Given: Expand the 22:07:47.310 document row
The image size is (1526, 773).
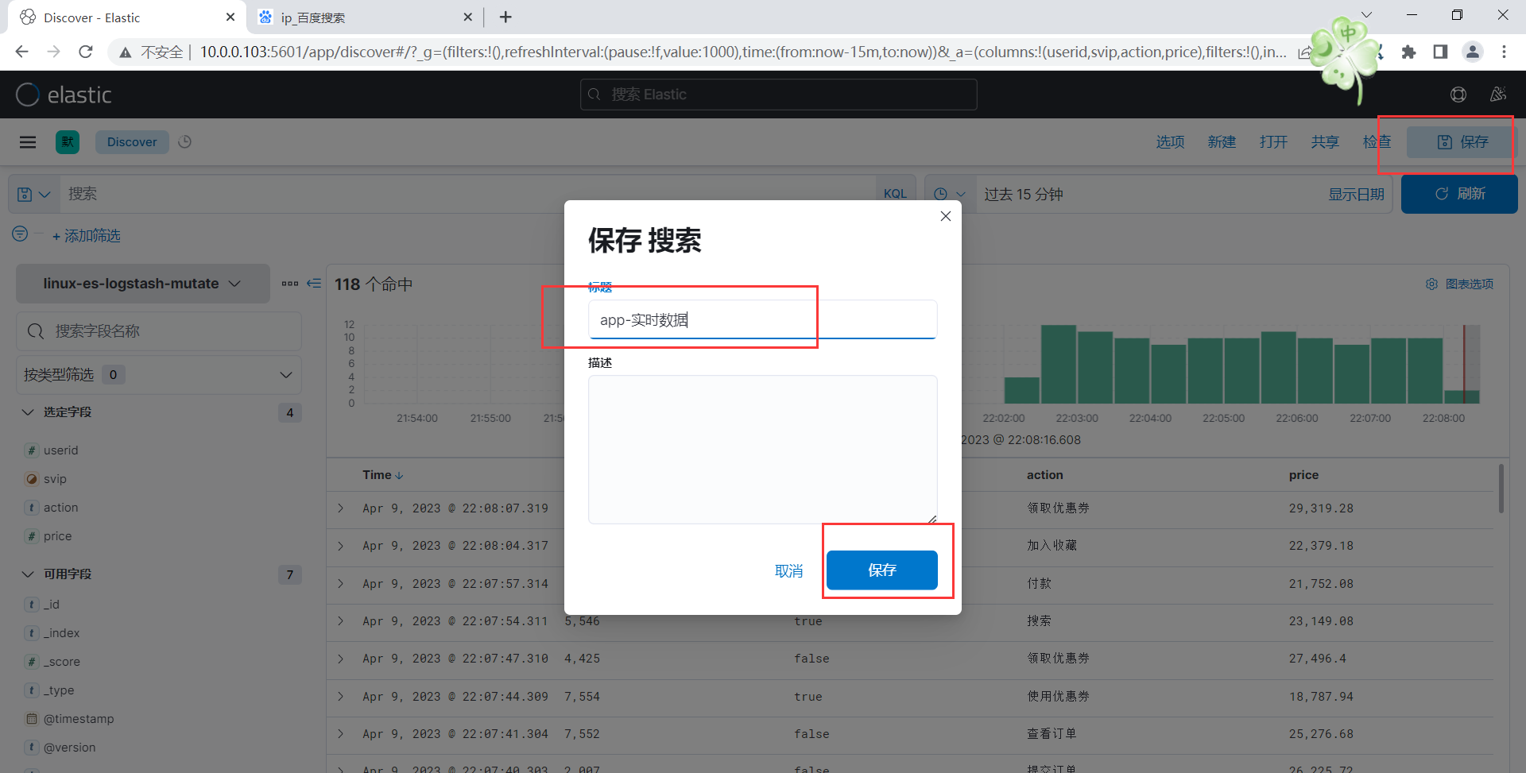Looking at the screenshot, I should 341,659.
